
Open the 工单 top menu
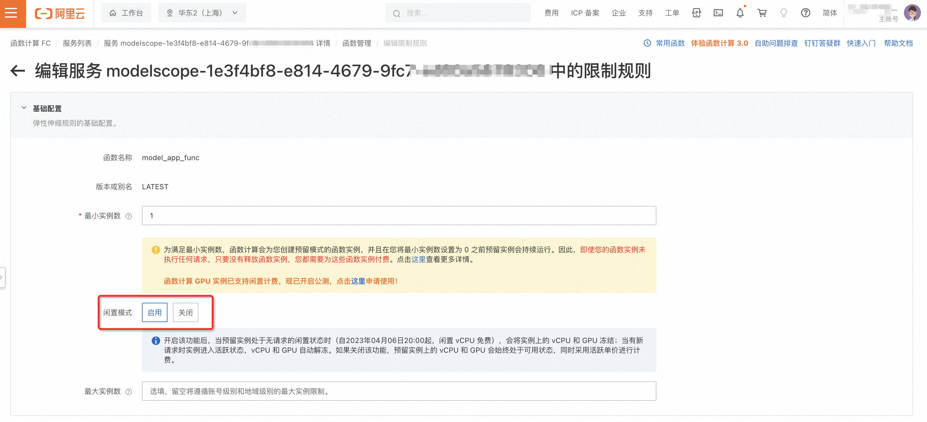coord(672,13)
